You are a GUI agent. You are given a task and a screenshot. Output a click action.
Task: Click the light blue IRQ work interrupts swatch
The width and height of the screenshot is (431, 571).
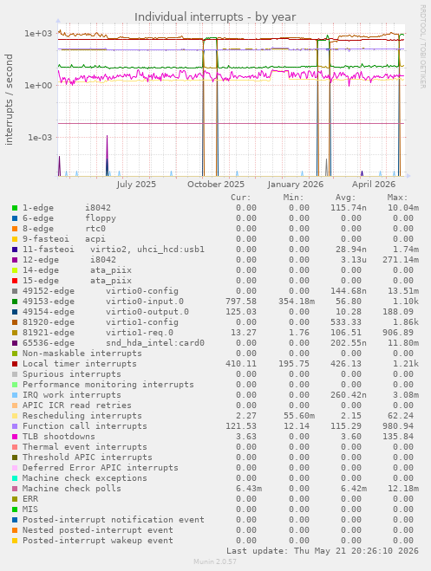point(15,395)
